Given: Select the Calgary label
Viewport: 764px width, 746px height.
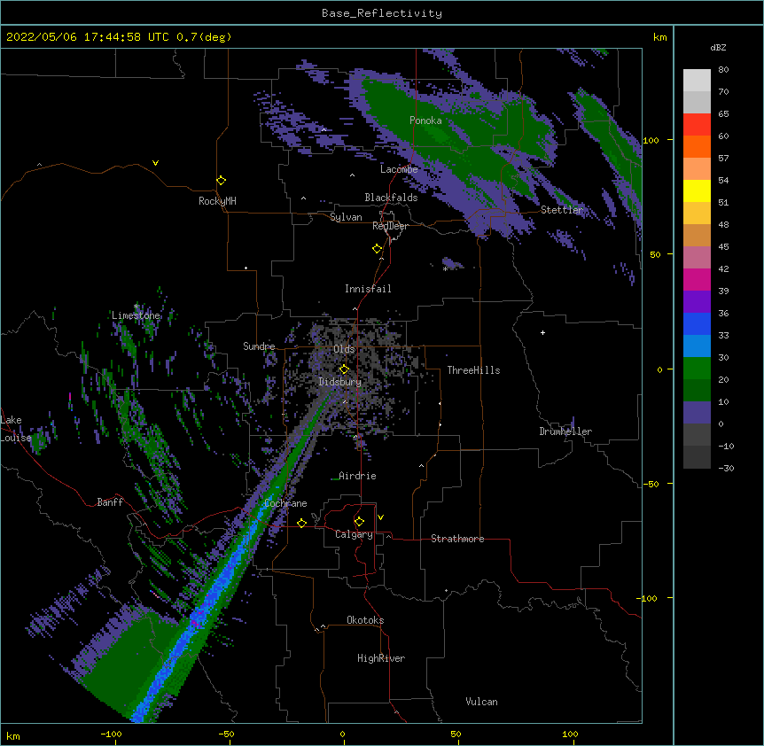Looking at the screenshot, I should pyautogui.click(x=354, y=534).
